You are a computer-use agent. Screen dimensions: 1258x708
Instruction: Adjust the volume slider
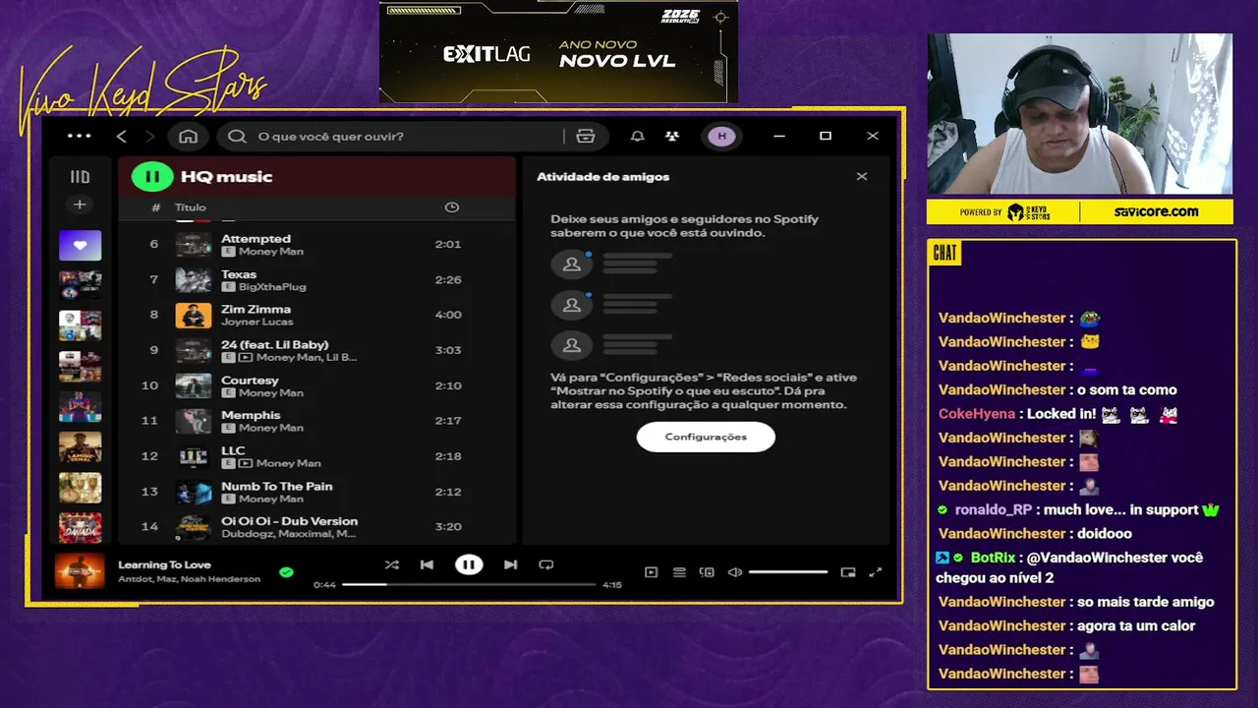tap(788, 572)
